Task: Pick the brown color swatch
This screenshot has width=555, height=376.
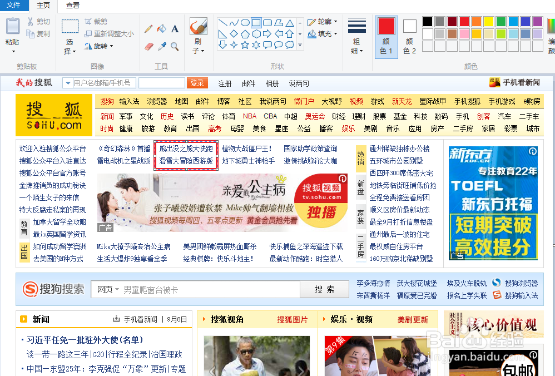Action: 452,33
